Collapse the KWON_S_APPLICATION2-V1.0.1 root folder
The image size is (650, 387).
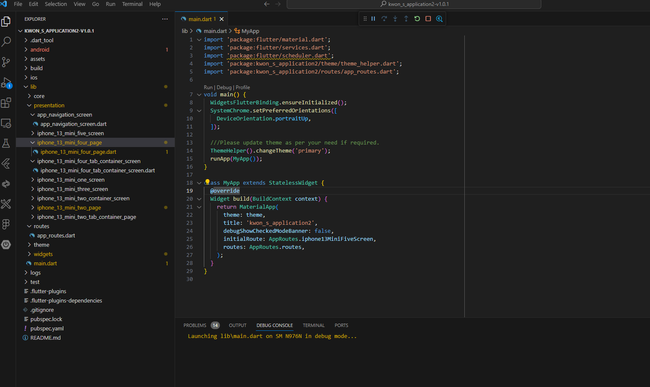coord(21,31)
